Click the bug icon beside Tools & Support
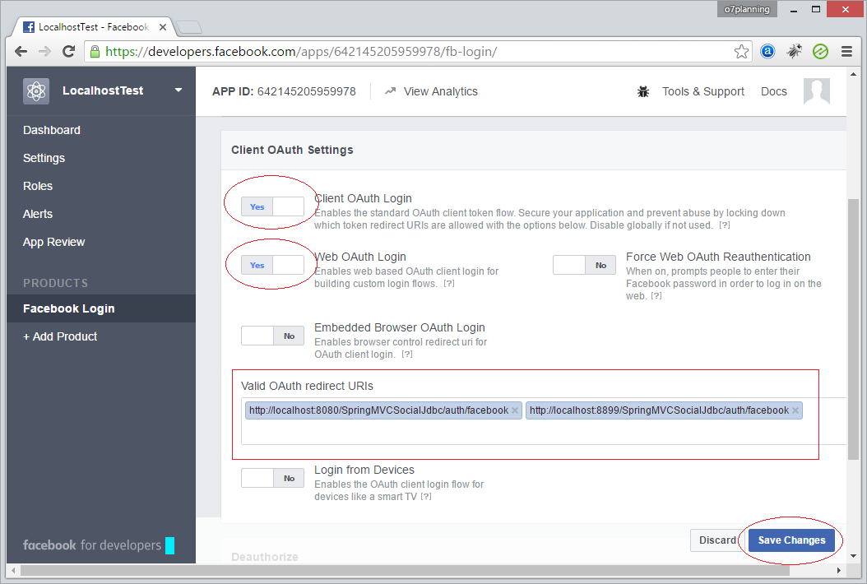867x584 pixels. pos(643,91)
